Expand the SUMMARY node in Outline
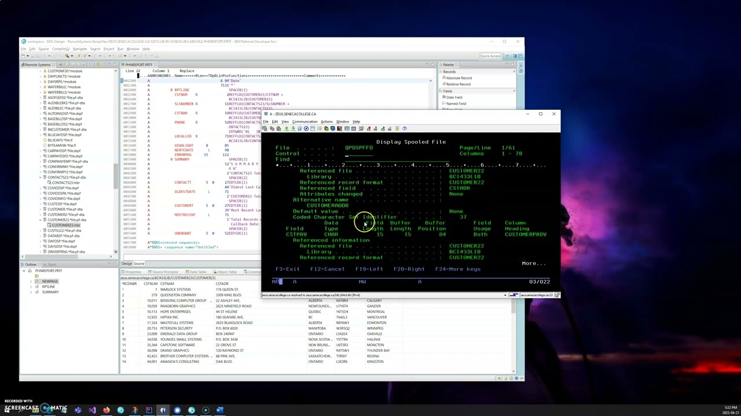This screenshot has width=741, height=416. point(31,292)
